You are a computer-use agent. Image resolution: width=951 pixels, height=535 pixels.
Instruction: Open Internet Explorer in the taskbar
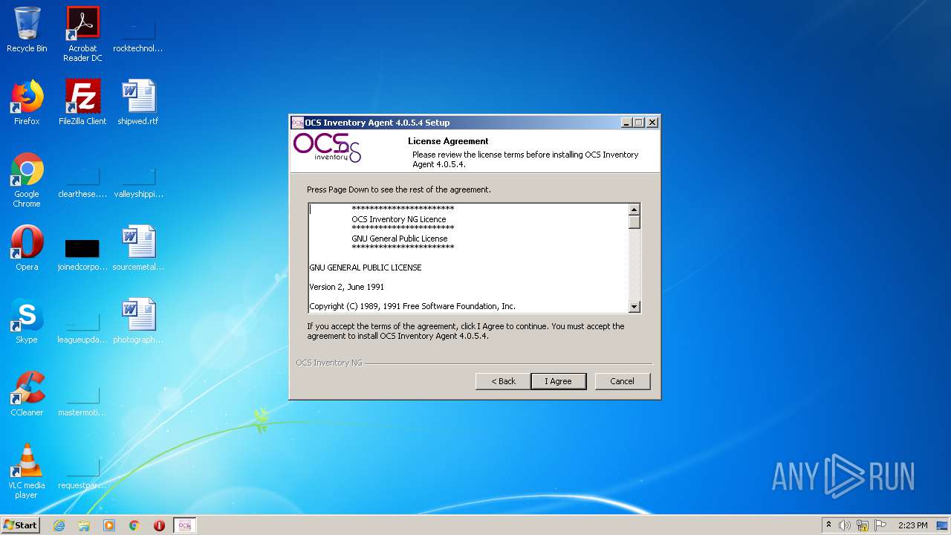pyautogui.click(x=59, y=525)
